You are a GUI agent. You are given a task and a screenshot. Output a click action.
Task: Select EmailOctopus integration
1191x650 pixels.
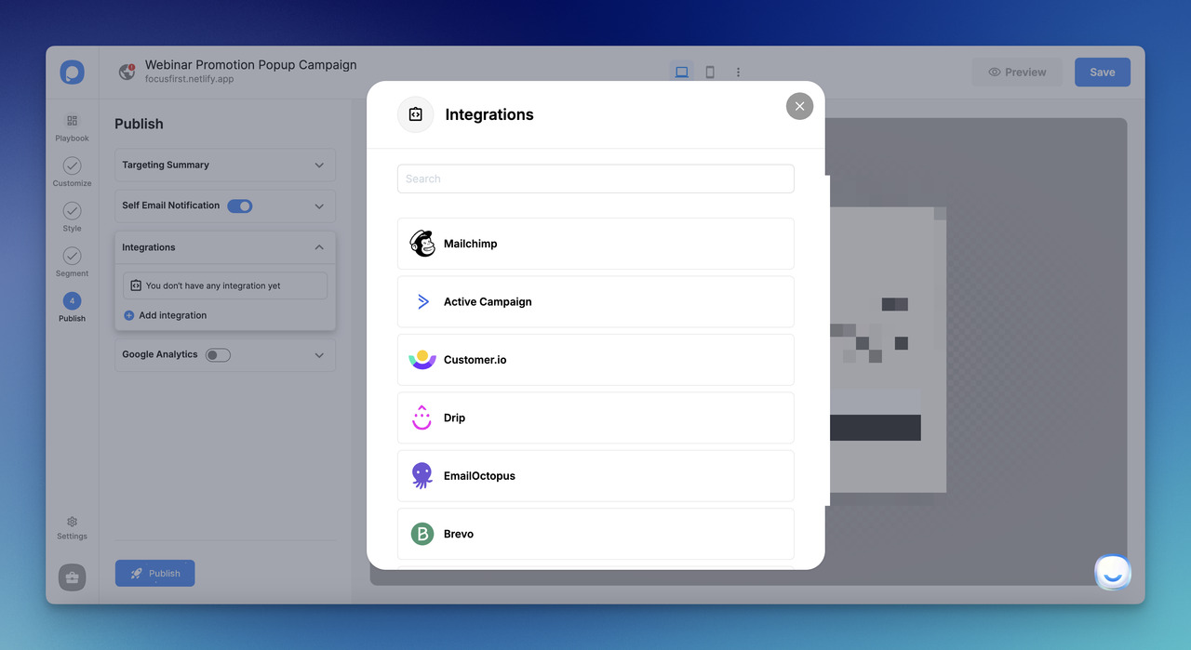(x=595, y=475)
